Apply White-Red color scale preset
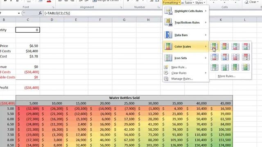This screenshot has width=262, height=147. (235, 57)
